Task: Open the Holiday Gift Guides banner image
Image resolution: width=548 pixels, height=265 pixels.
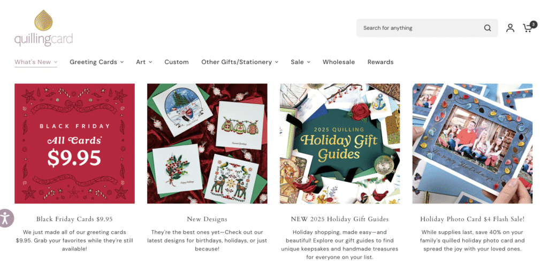Action: point(340,143)
